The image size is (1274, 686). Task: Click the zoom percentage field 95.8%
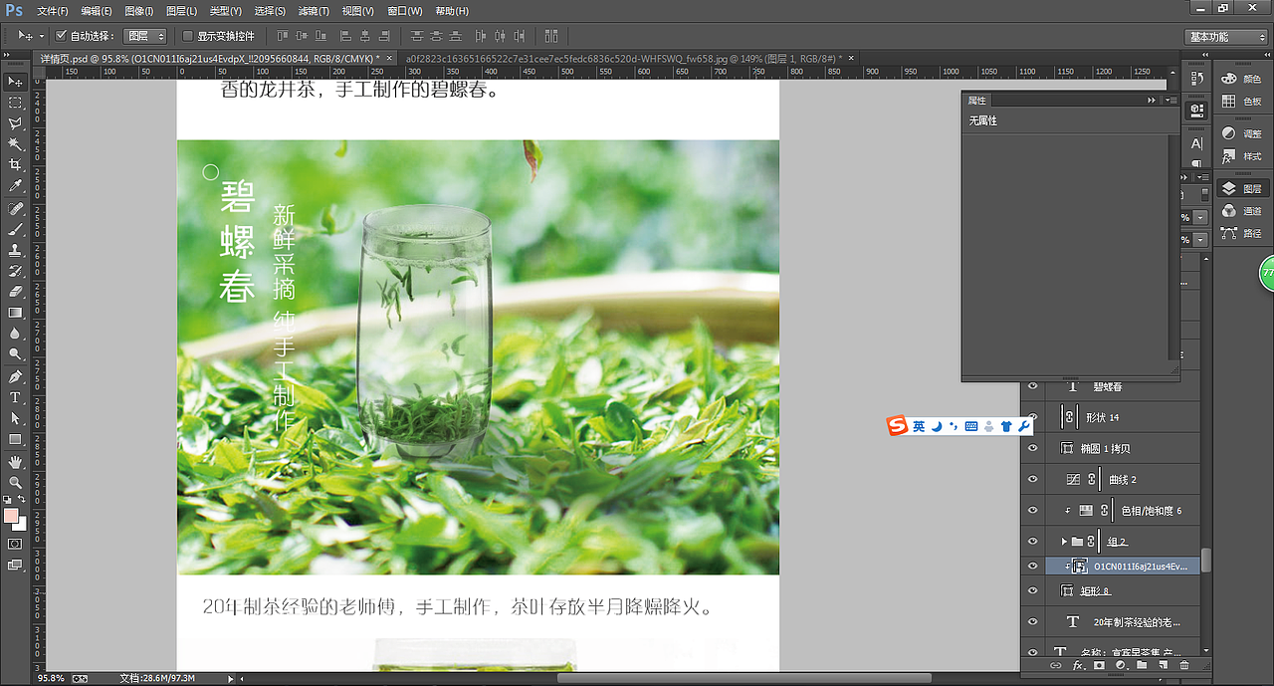[x=51, y=678]
